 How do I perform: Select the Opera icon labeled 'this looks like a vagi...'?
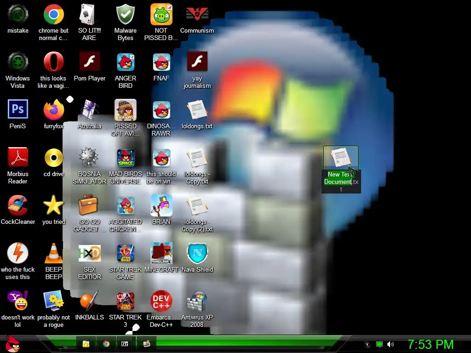[x=53, y=62]
